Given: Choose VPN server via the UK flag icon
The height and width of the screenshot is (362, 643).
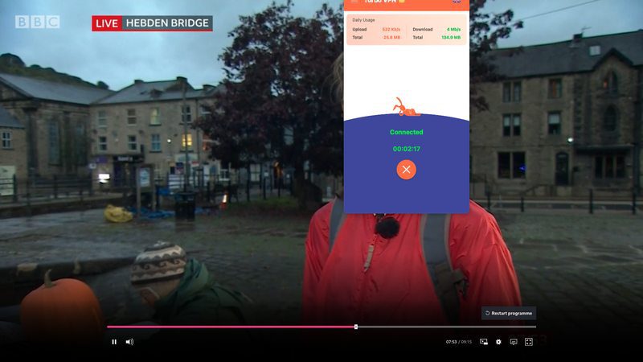Looking at the screenshot, I should 457,2.
